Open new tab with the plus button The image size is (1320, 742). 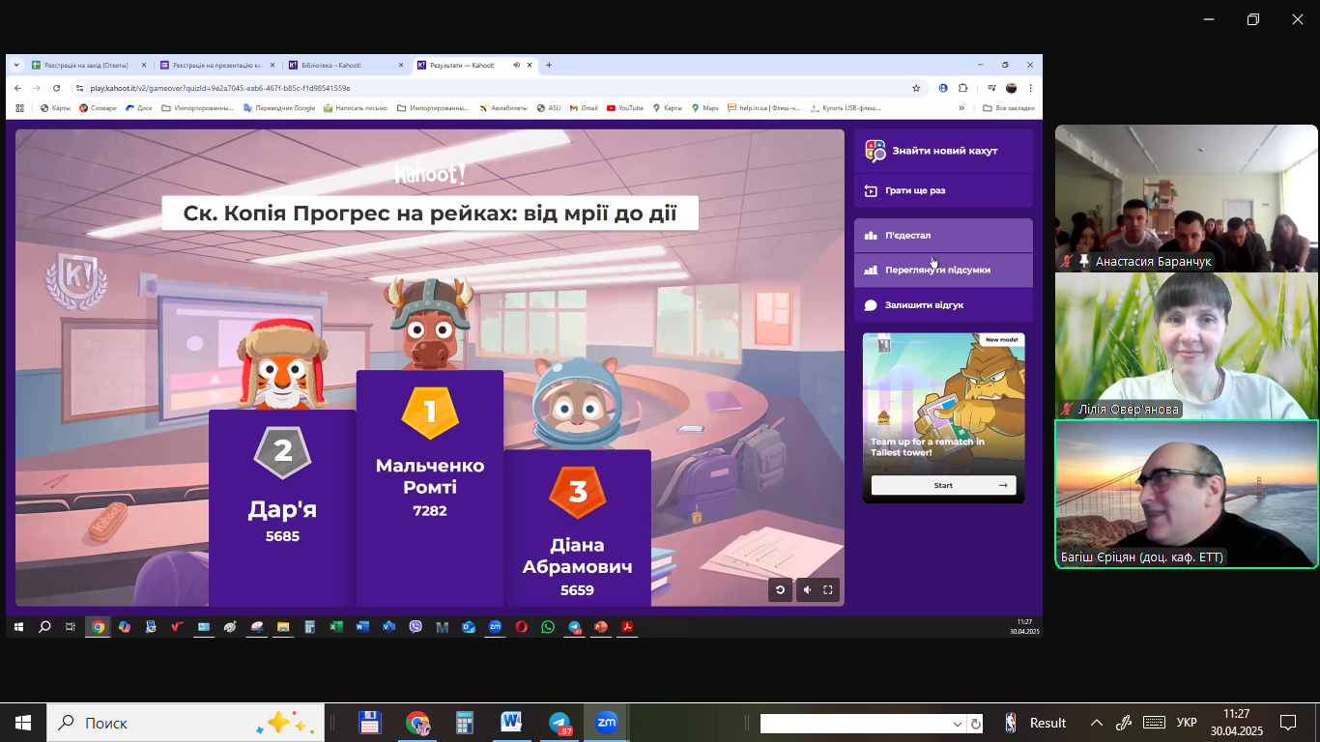coord(549,65)
